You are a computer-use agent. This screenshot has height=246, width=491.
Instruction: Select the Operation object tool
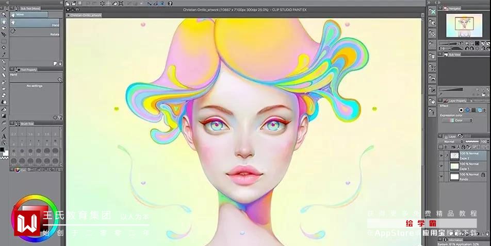(x=4, y=28)
